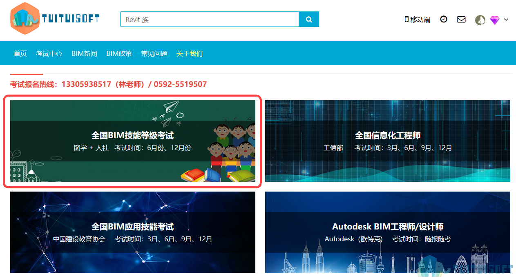516x278 pixels.
Task: Open 全国BIM技能等级考试 banner
Action: pos(133,141)
